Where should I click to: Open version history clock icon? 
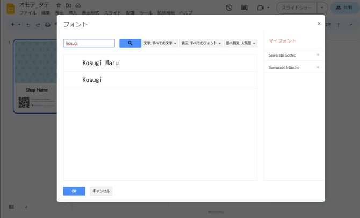click(x=229, y=8)
